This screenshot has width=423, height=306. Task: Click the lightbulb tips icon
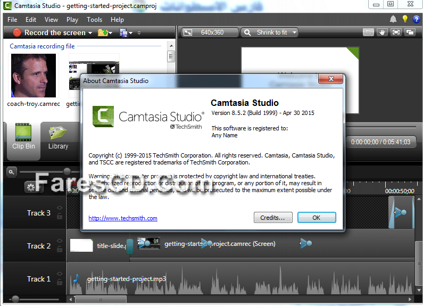click(x=405, y=19)
